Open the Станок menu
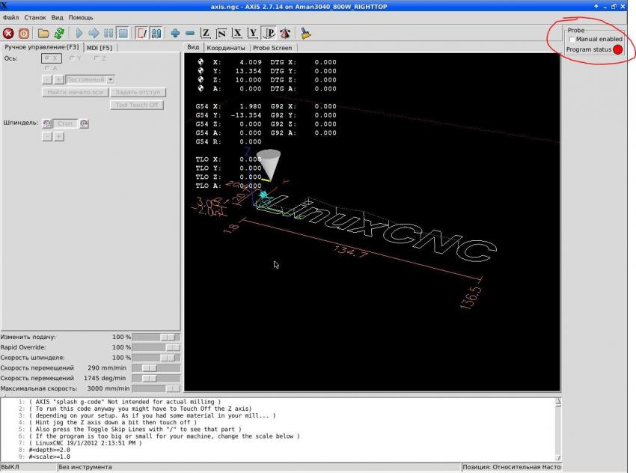636x473 pixels. (x=35, y=17)
